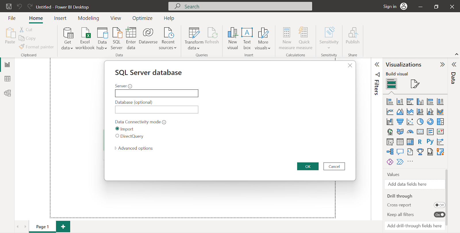Select R script visual
Screen dimensions: 460x233
420,142
